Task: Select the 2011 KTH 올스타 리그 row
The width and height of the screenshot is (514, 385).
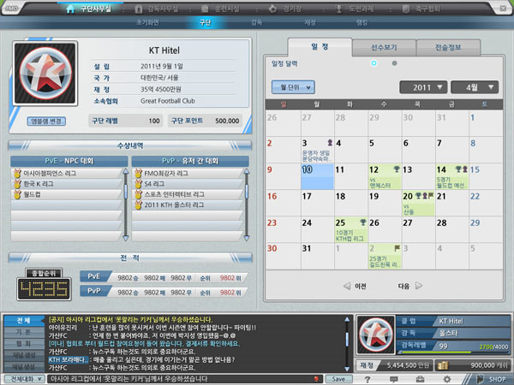Action: point(188,205)
